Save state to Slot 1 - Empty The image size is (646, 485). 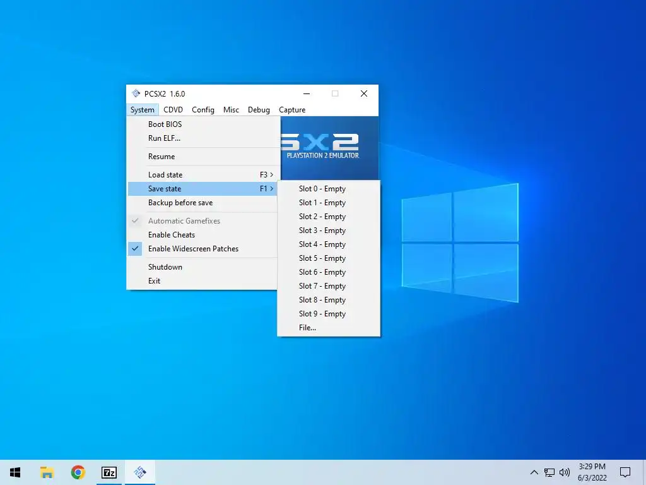[x=329, y=203]
